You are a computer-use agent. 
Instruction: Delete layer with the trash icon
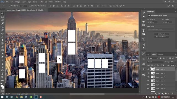coord(173,94)
